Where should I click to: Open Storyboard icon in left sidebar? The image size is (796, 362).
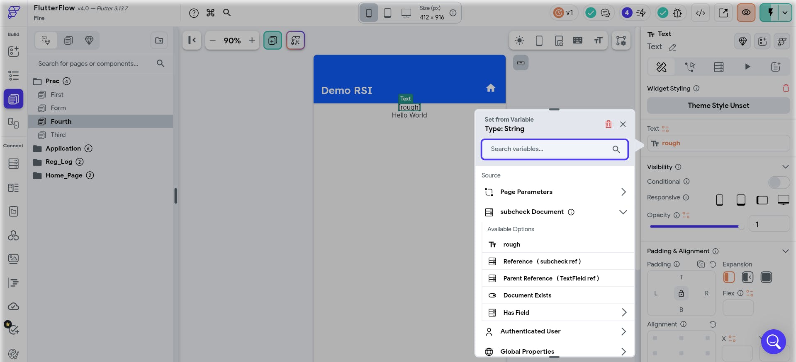click(13, 123)
